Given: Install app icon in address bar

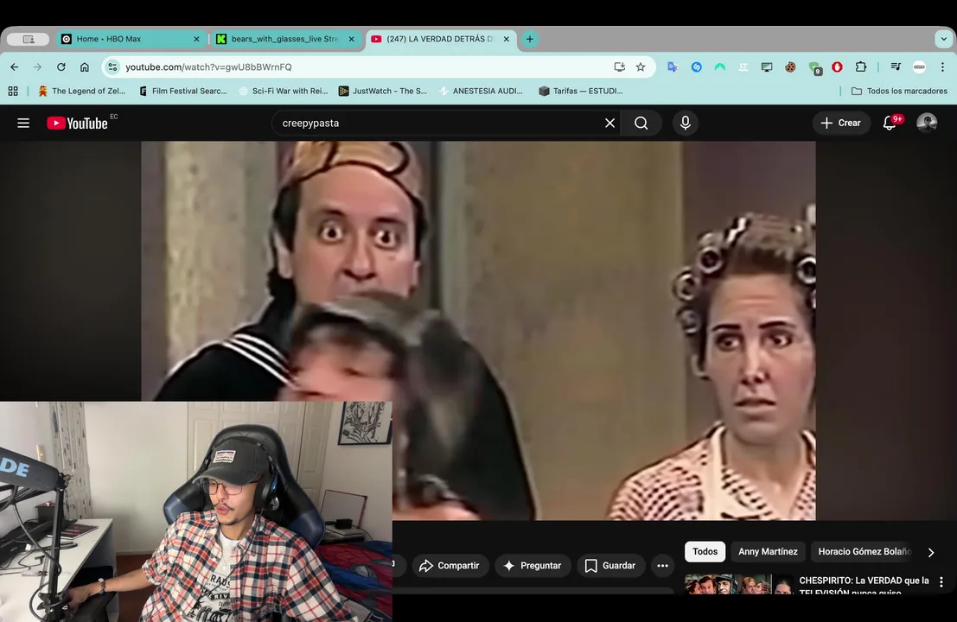Looking at the screenshot, I should coord(619,67).
